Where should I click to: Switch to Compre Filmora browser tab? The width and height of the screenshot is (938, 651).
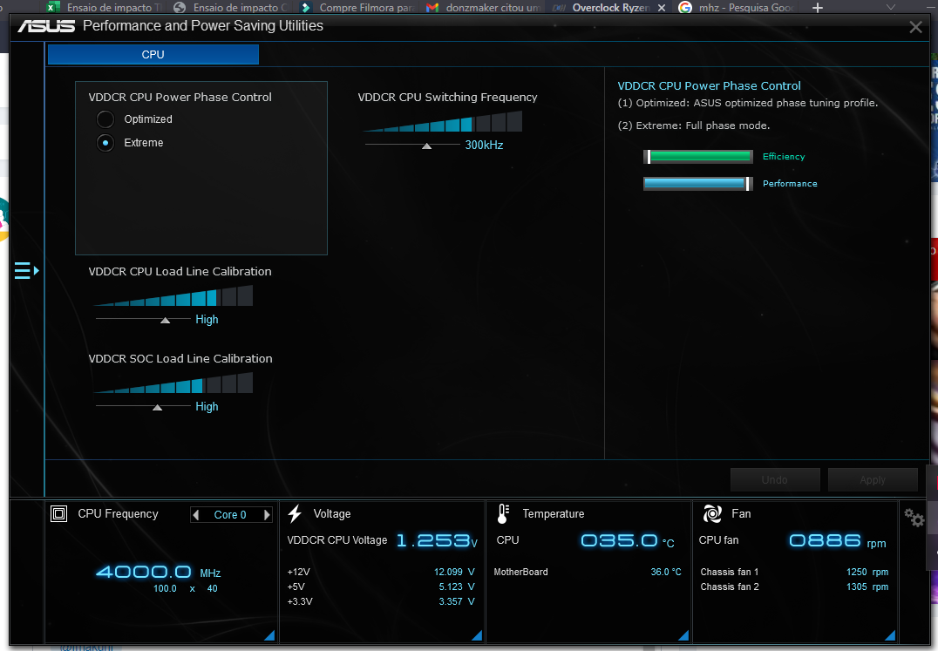[357, 8]
